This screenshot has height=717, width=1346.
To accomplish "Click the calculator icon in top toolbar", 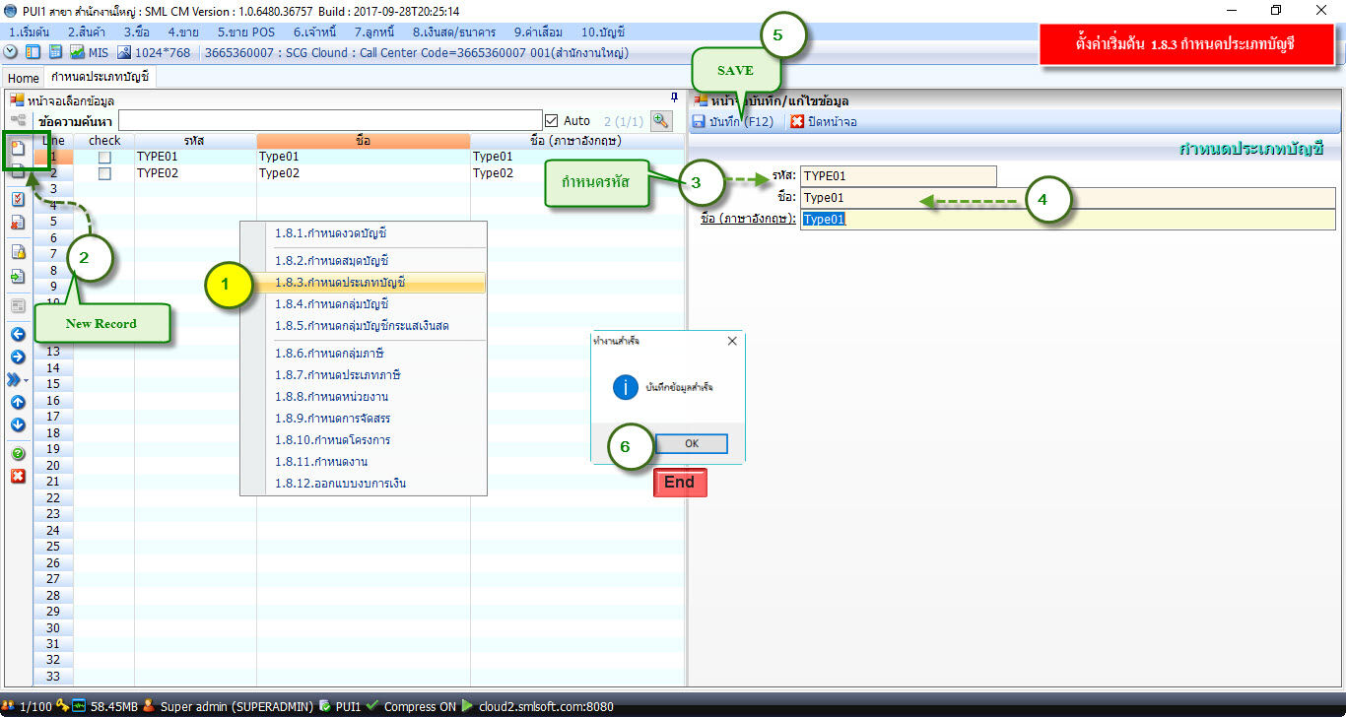I will (55, 52).
